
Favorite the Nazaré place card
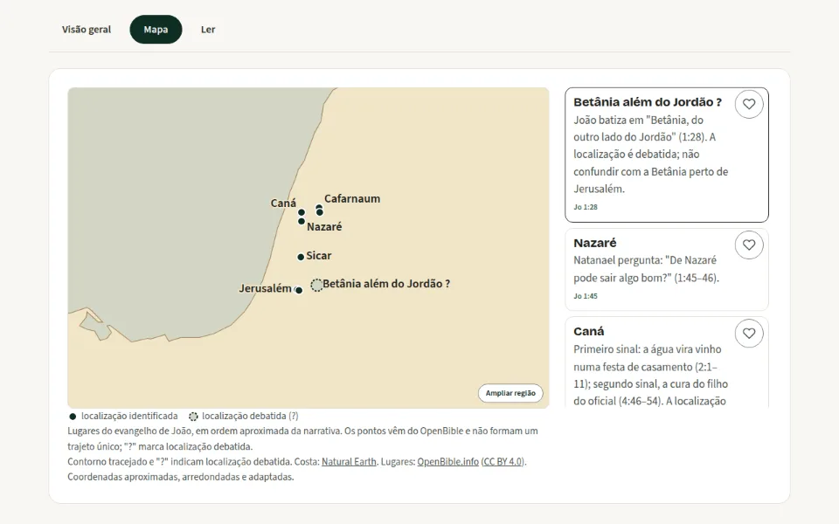point(749,245)
